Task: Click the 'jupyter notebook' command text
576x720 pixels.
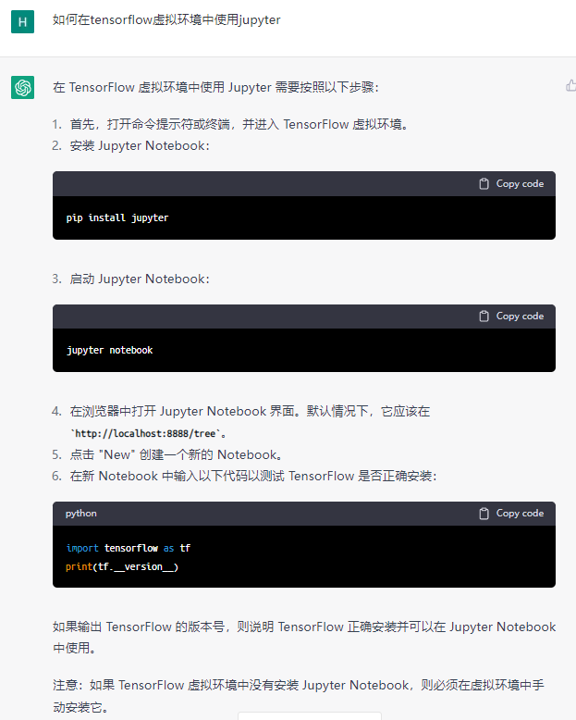Action: pos(110,350)
